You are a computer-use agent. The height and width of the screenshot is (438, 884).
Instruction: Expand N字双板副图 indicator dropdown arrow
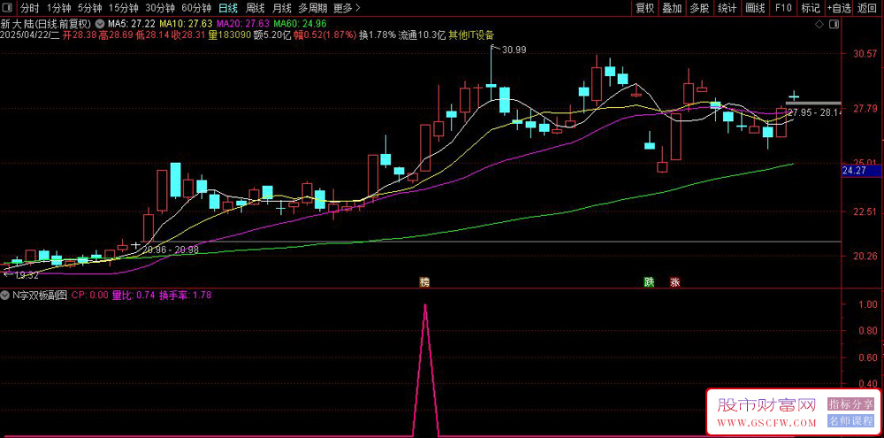tap(4, 295)
